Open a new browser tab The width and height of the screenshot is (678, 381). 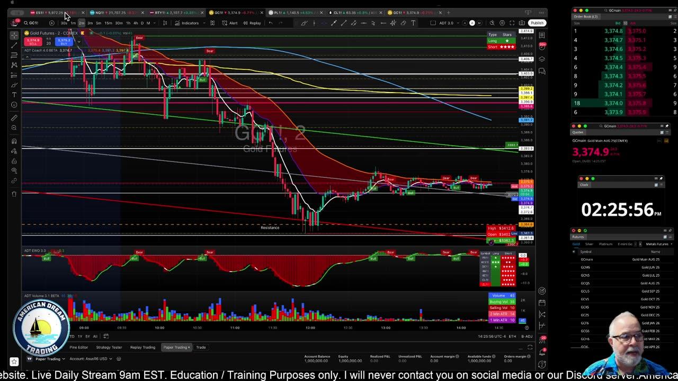coord(449,12)
